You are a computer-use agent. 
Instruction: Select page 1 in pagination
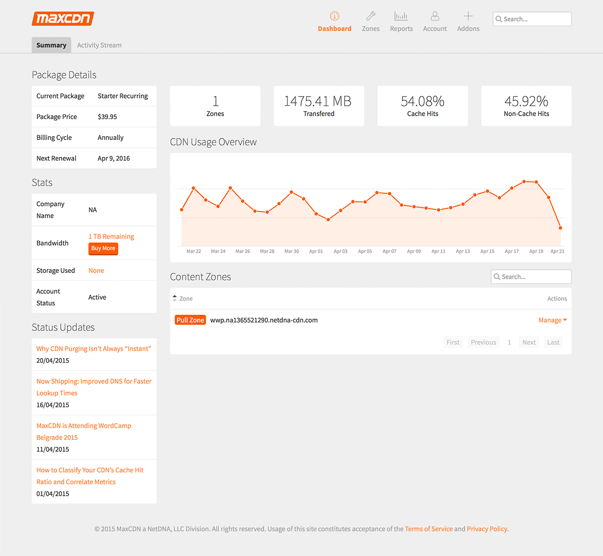coord(509,342)
